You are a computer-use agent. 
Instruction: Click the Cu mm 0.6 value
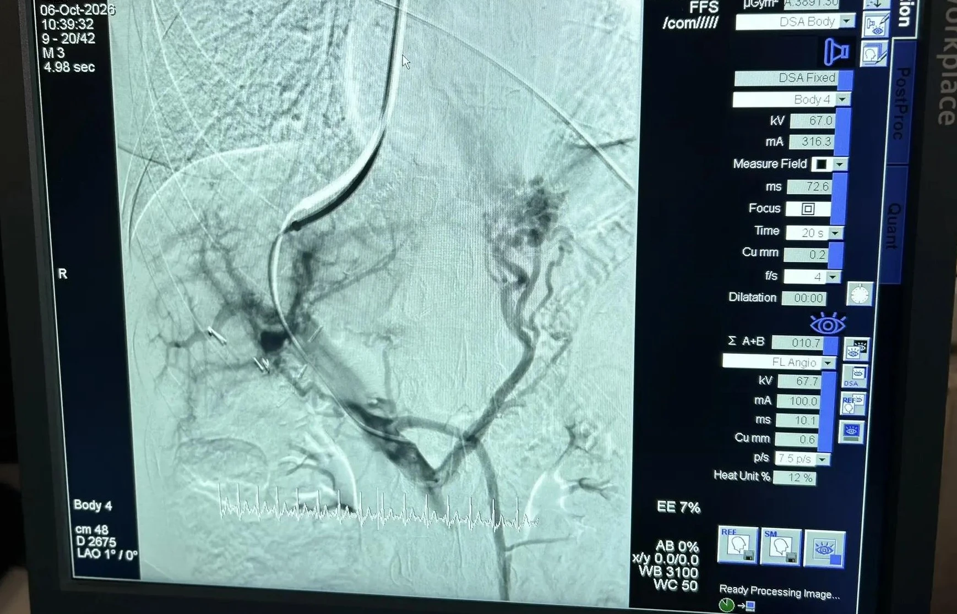coord(796,439)
